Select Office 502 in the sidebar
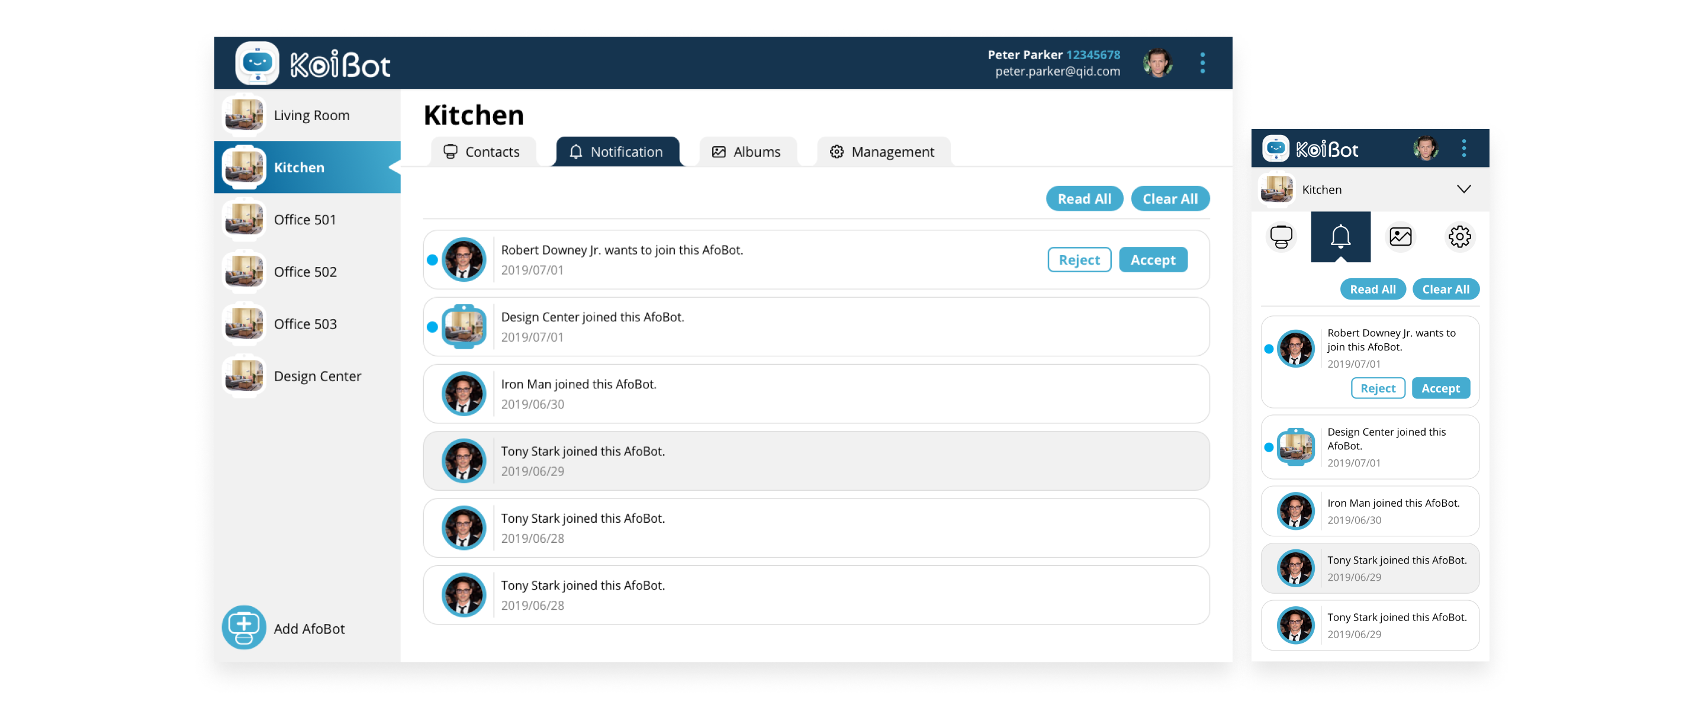The width and height of the screenshot is (1705, 708). pyautogui.click(x=305, y=272)
